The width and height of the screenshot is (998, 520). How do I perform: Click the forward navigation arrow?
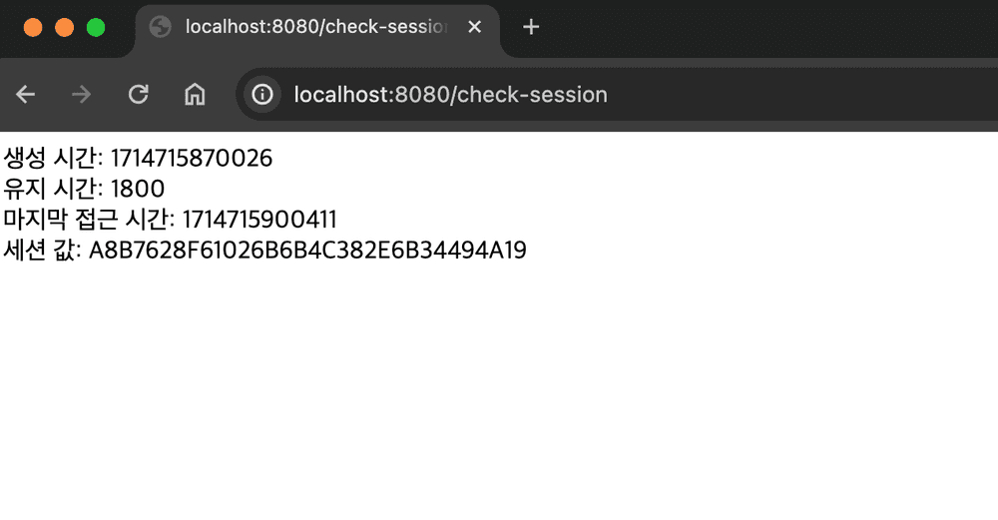(x=82, y=94)
